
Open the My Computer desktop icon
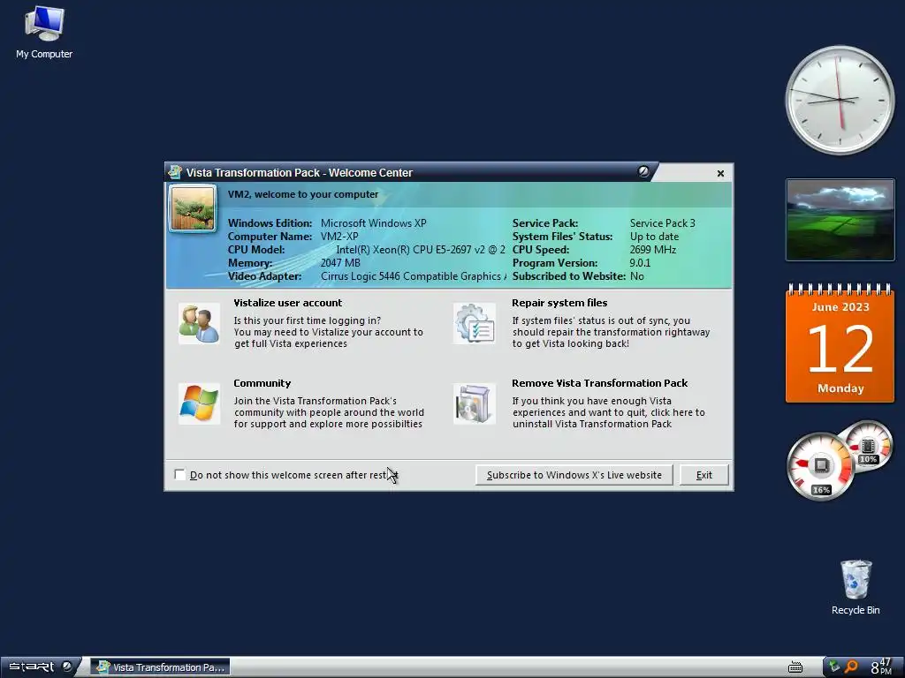coord(44,33)
